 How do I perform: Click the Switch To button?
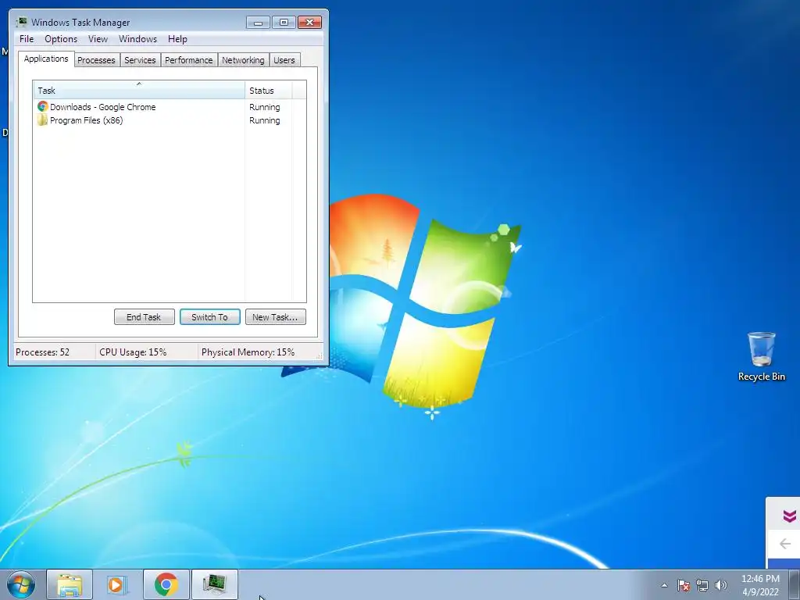(x=209, y=317)
